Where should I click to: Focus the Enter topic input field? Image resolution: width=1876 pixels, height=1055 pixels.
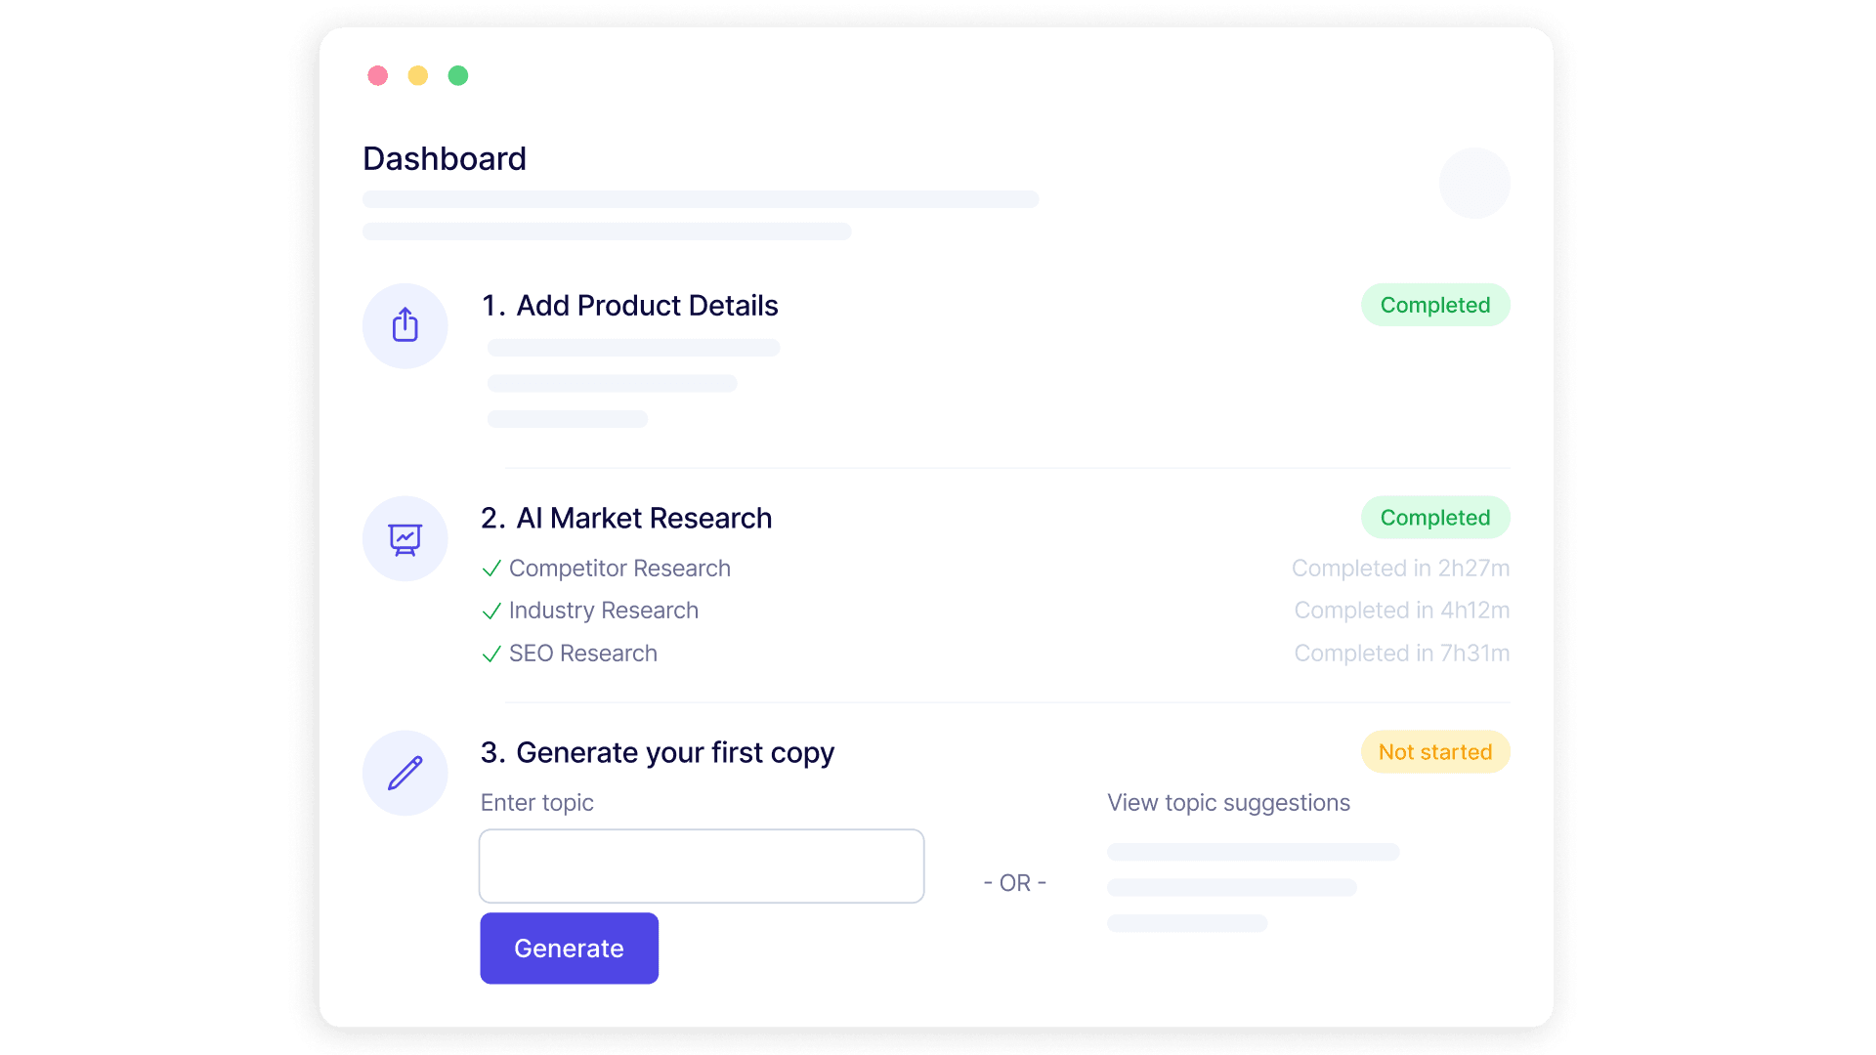pyautogui.click(x=702, y=866)
